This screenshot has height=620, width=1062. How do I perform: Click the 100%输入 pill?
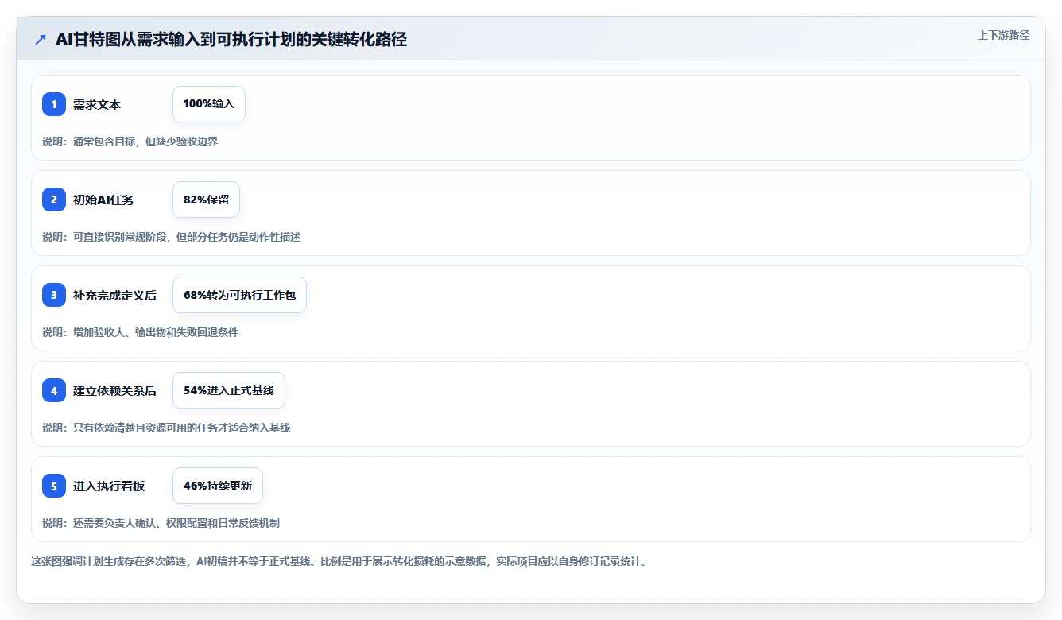coord(209,104)
